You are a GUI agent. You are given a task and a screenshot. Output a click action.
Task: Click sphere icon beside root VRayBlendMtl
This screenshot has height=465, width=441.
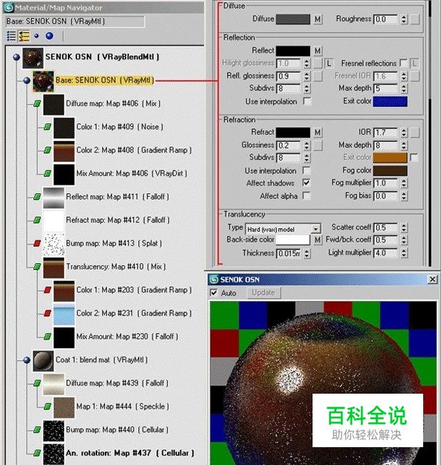(x=16, y=56)
